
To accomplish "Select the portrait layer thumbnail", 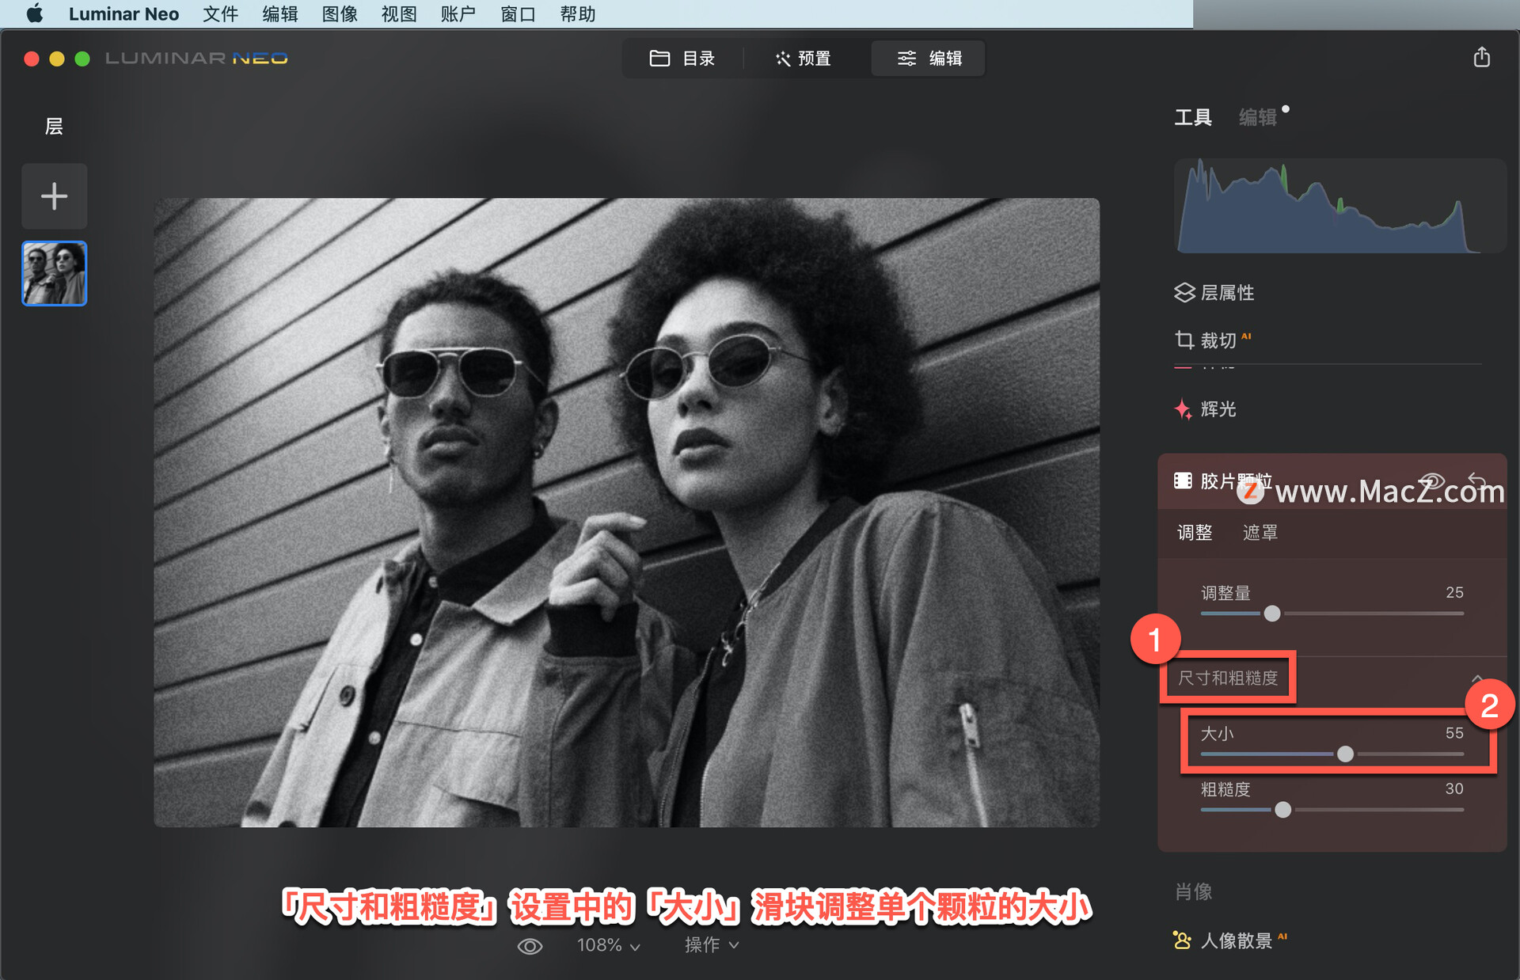I will [x=55, y=274].
